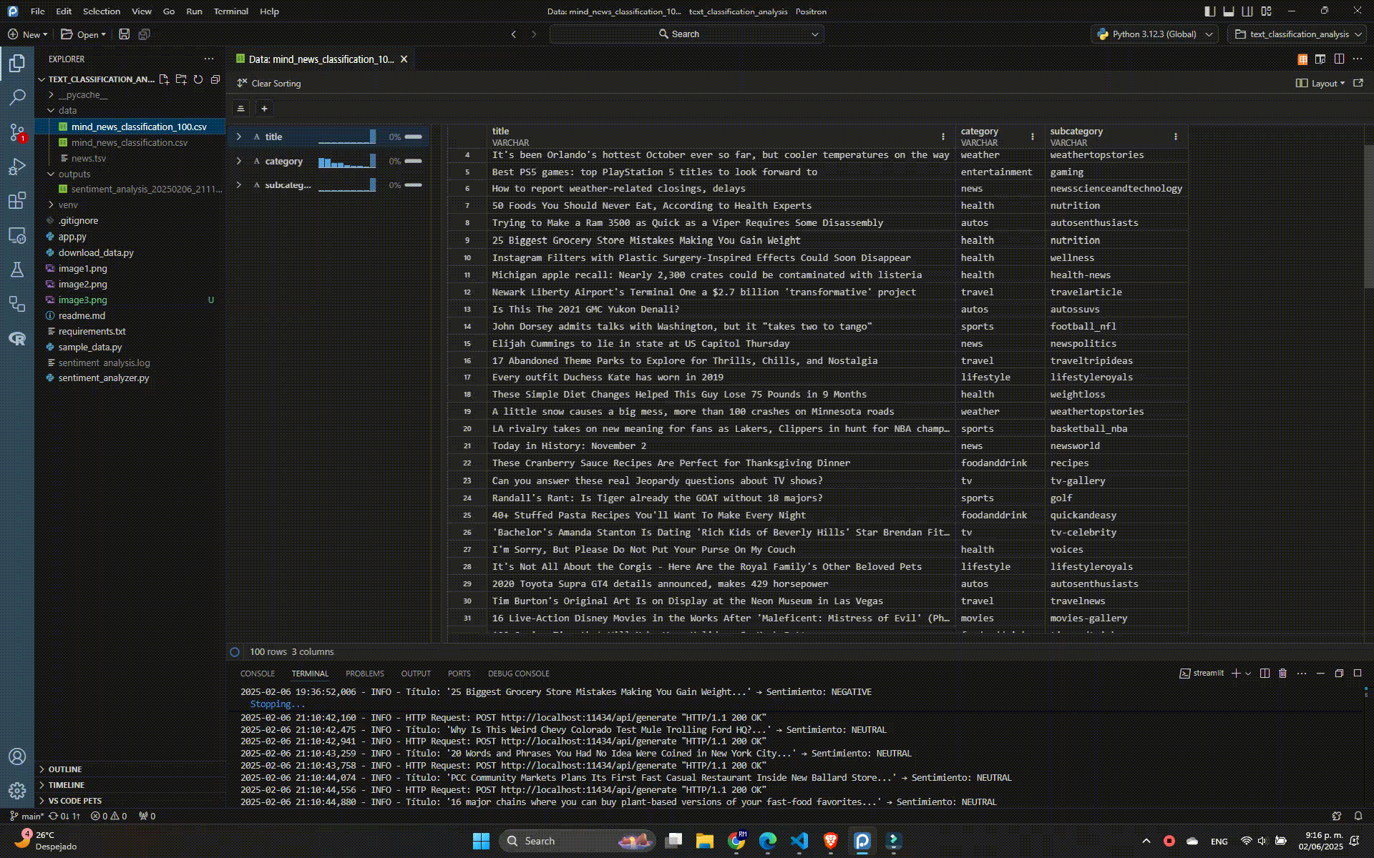Select news.tsv in data folder
Viewport: 1374px width, 858px height.
[89, 158]
